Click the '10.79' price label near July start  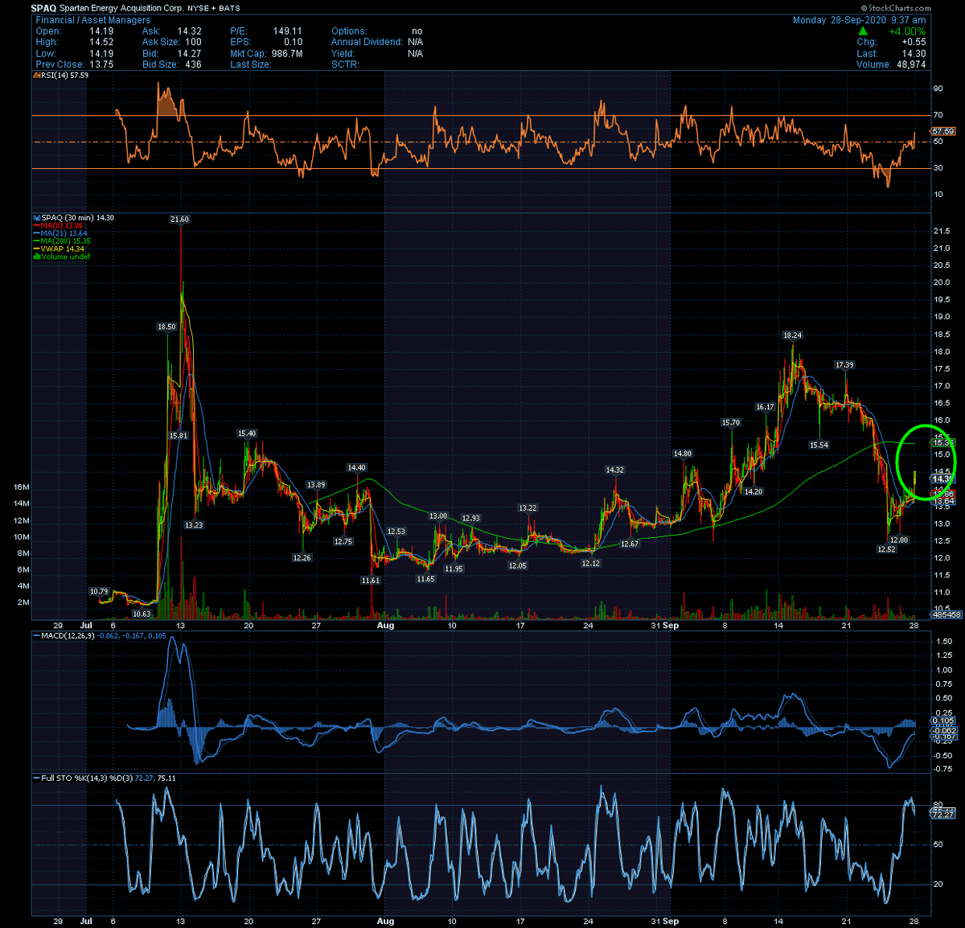click(98, 593)
